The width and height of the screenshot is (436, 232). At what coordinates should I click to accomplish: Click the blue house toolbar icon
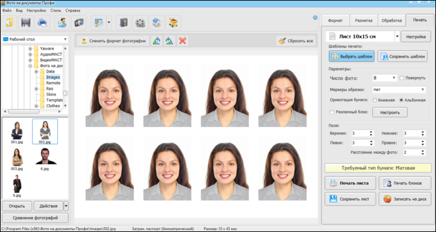[157, 23]
